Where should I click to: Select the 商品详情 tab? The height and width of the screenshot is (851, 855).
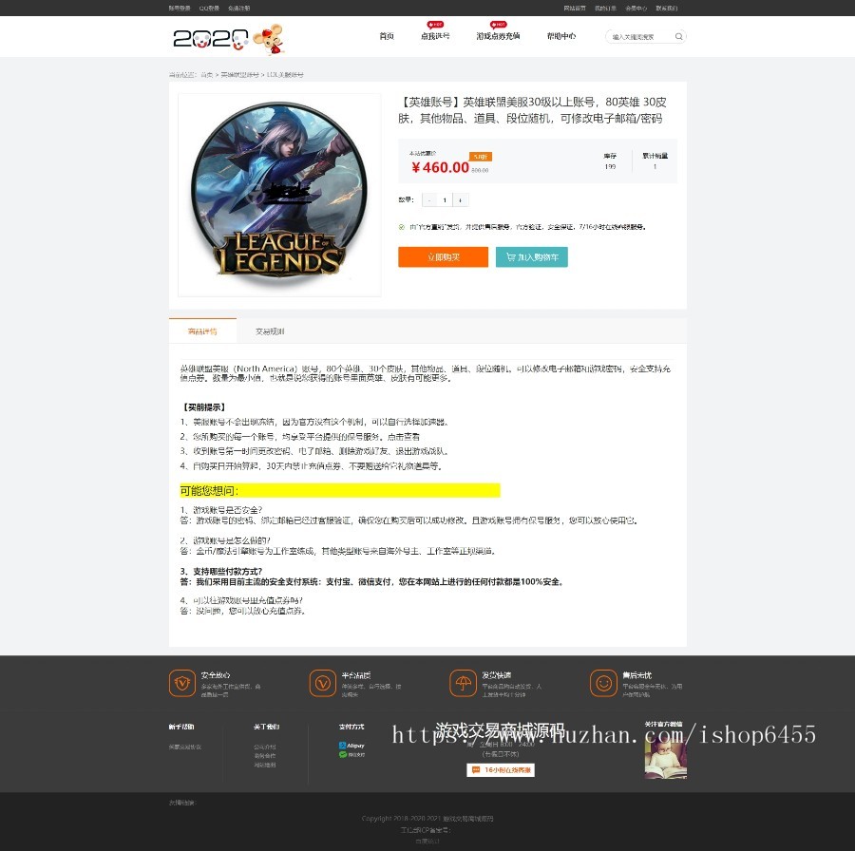pyautogui.click(x=202, y=331)
